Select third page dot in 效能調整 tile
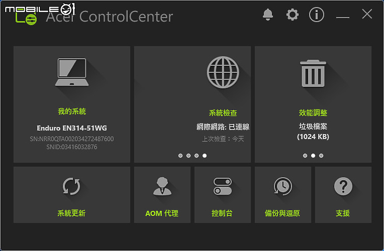 pyautogui.click(x=321, y=156)
